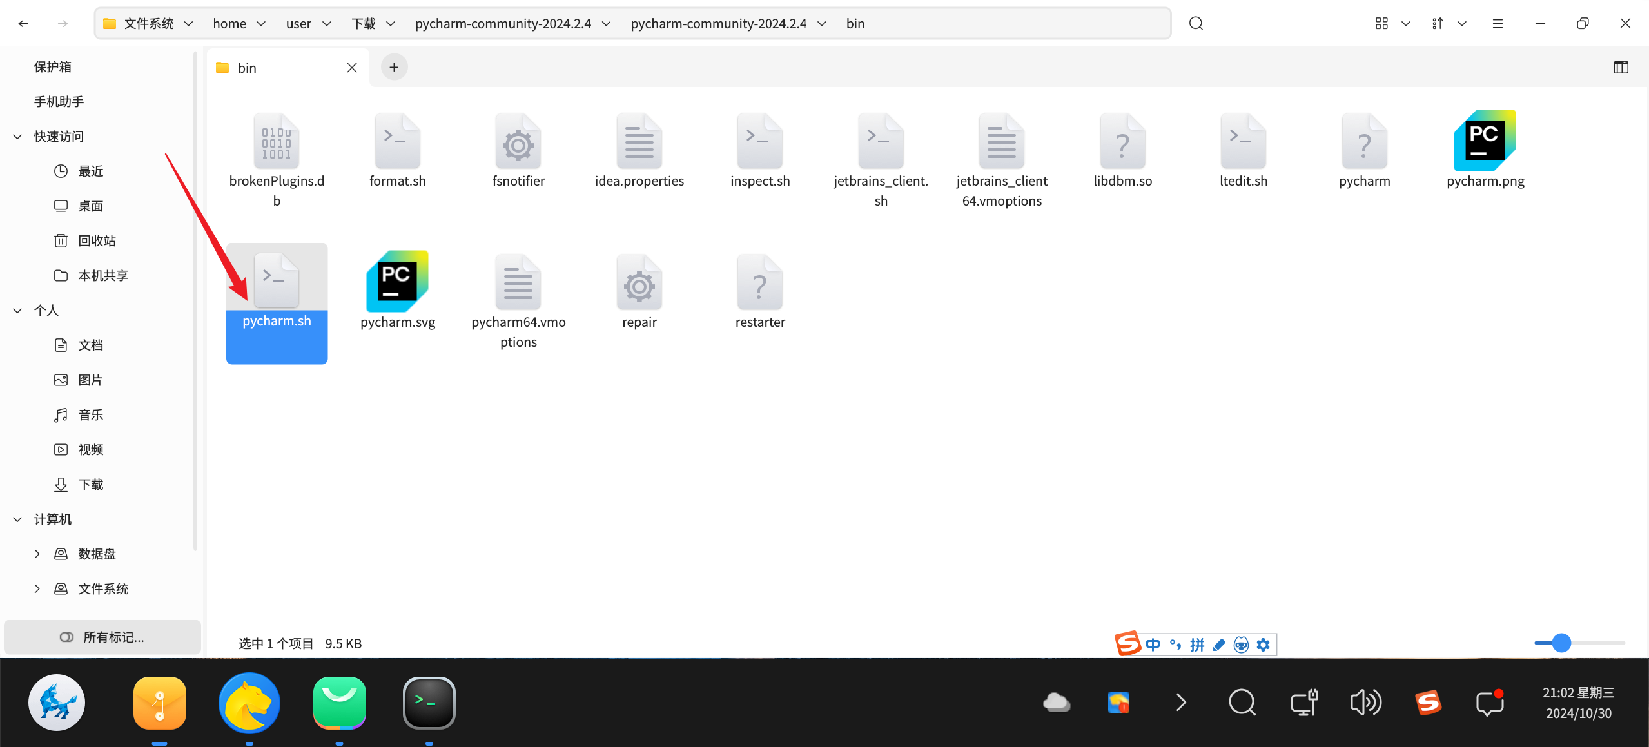The image size is (1649, 747).
Task: Click bin in the path bar
Action: [x=855, y=24]
